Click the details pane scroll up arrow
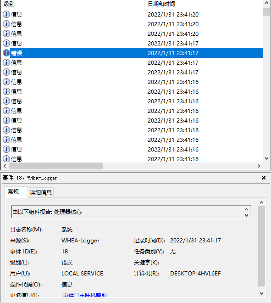The image size is (271, 303). click(x=261, y=202)
